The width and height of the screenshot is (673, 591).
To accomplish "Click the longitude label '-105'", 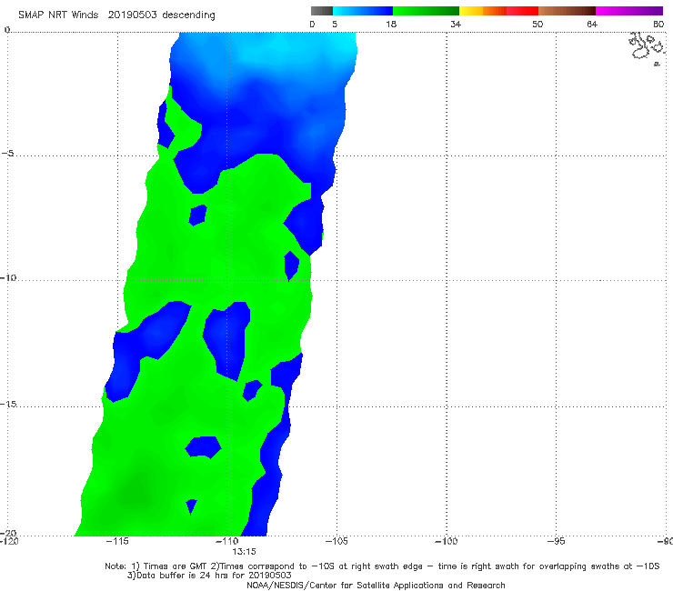I will pyautogui.click(x=336, y=541).
